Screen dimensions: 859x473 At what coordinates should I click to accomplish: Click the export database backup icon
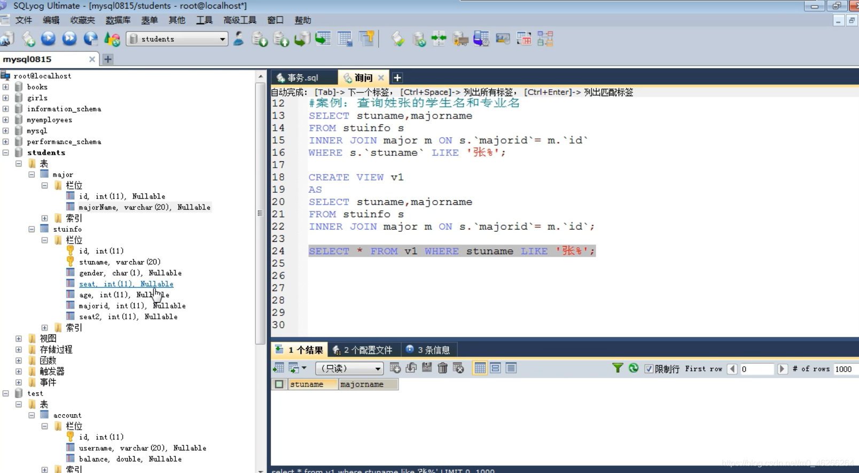pyautogui.click(x=281, y=38)
